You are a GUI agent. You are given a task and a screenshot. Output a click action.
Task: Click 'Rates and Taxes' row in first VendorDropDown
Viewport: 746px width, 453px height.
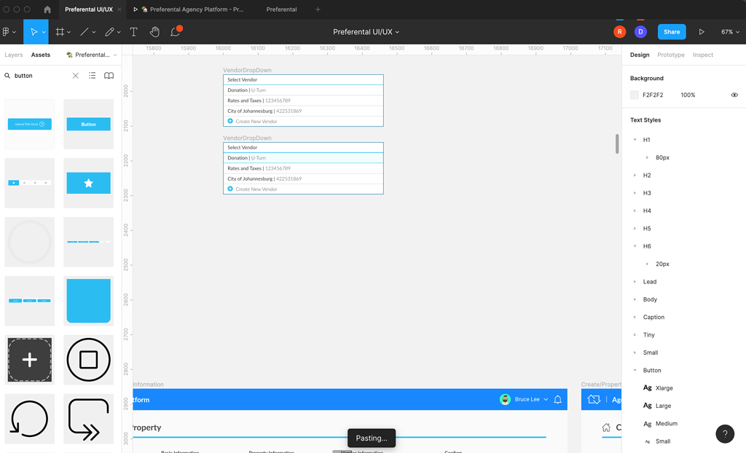click(303, 101)
